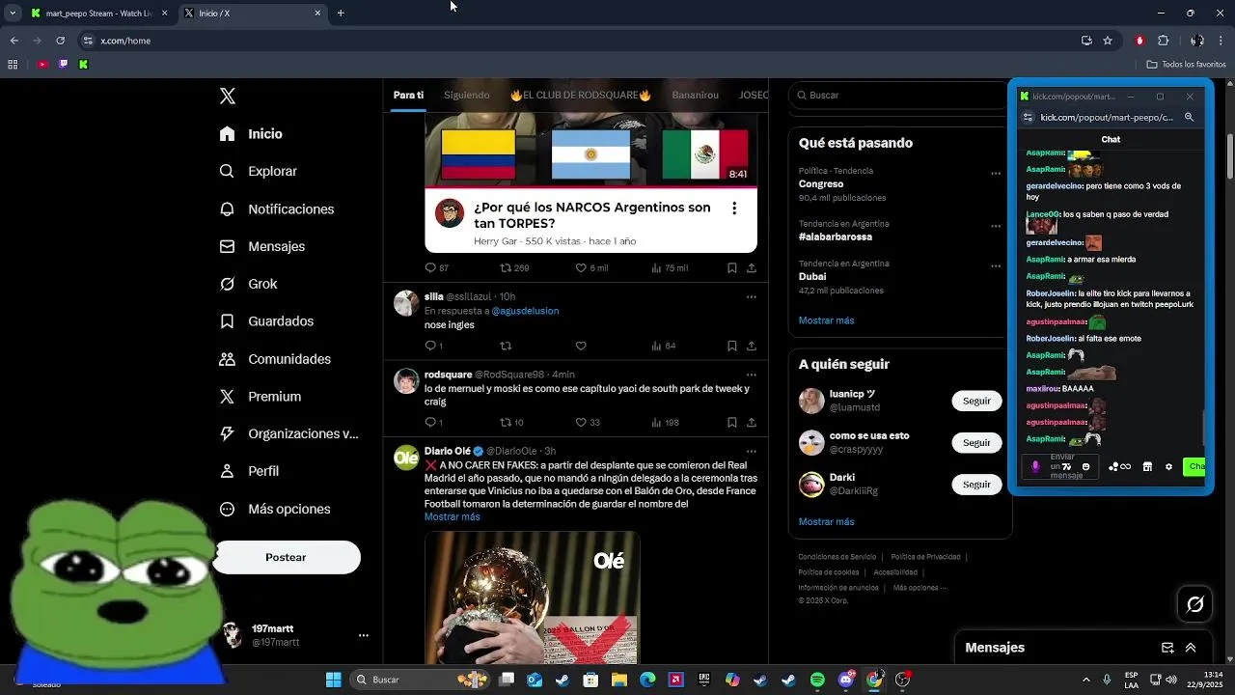Image resolution: width=1235 pixels, height=695 pixels.
Task: Click green Chat send button in Kick
Action: 1194,467
